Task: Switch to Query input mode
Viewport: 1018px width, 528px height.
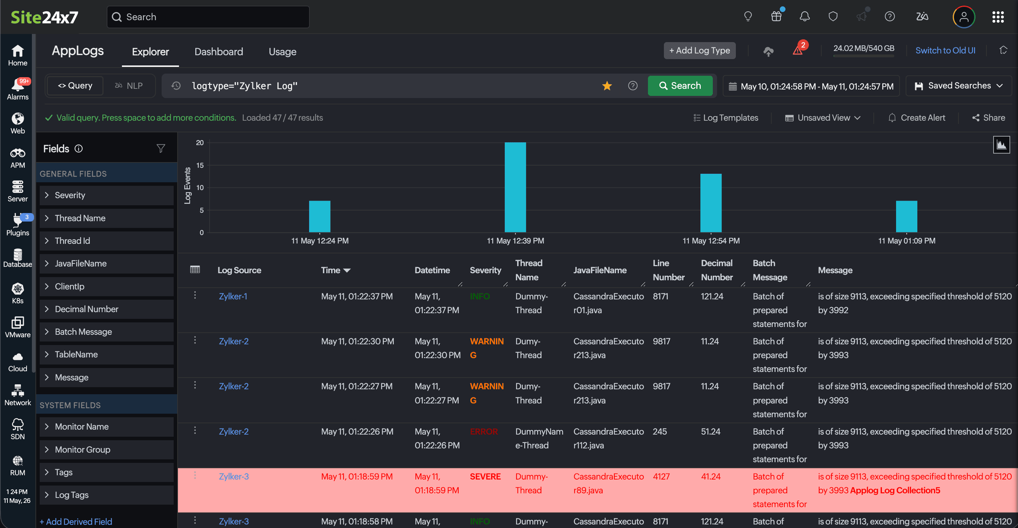Action: tap(75, 86)
